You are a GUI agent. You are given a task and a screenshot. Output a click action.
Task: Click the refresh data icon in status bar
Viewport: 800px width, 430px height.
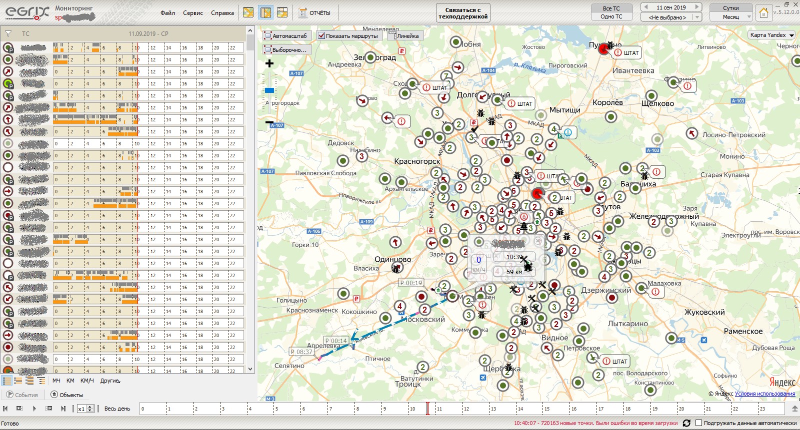coord(686,423)
